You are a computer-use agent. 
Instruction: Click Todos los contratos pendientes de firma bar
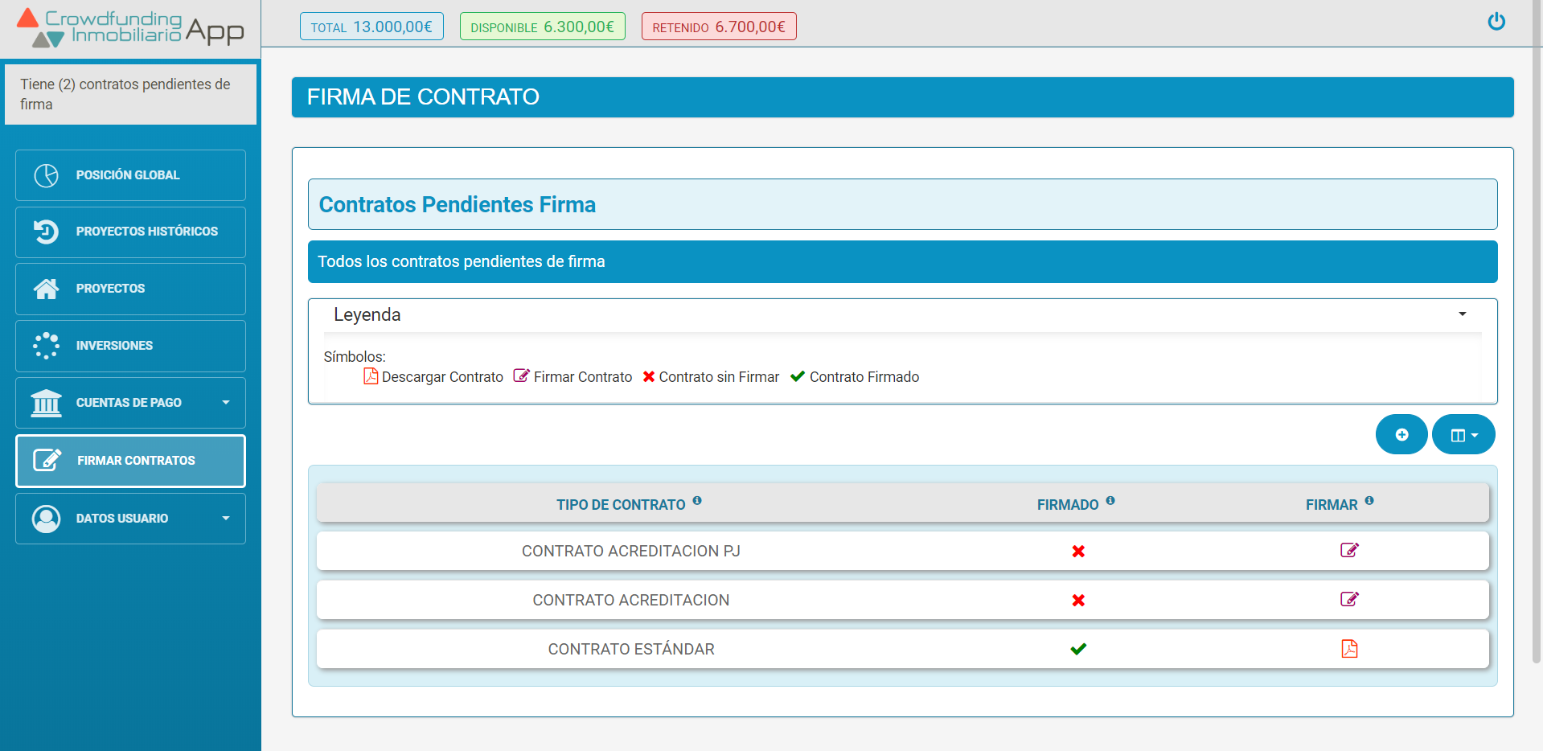click(x=902, y=261)
